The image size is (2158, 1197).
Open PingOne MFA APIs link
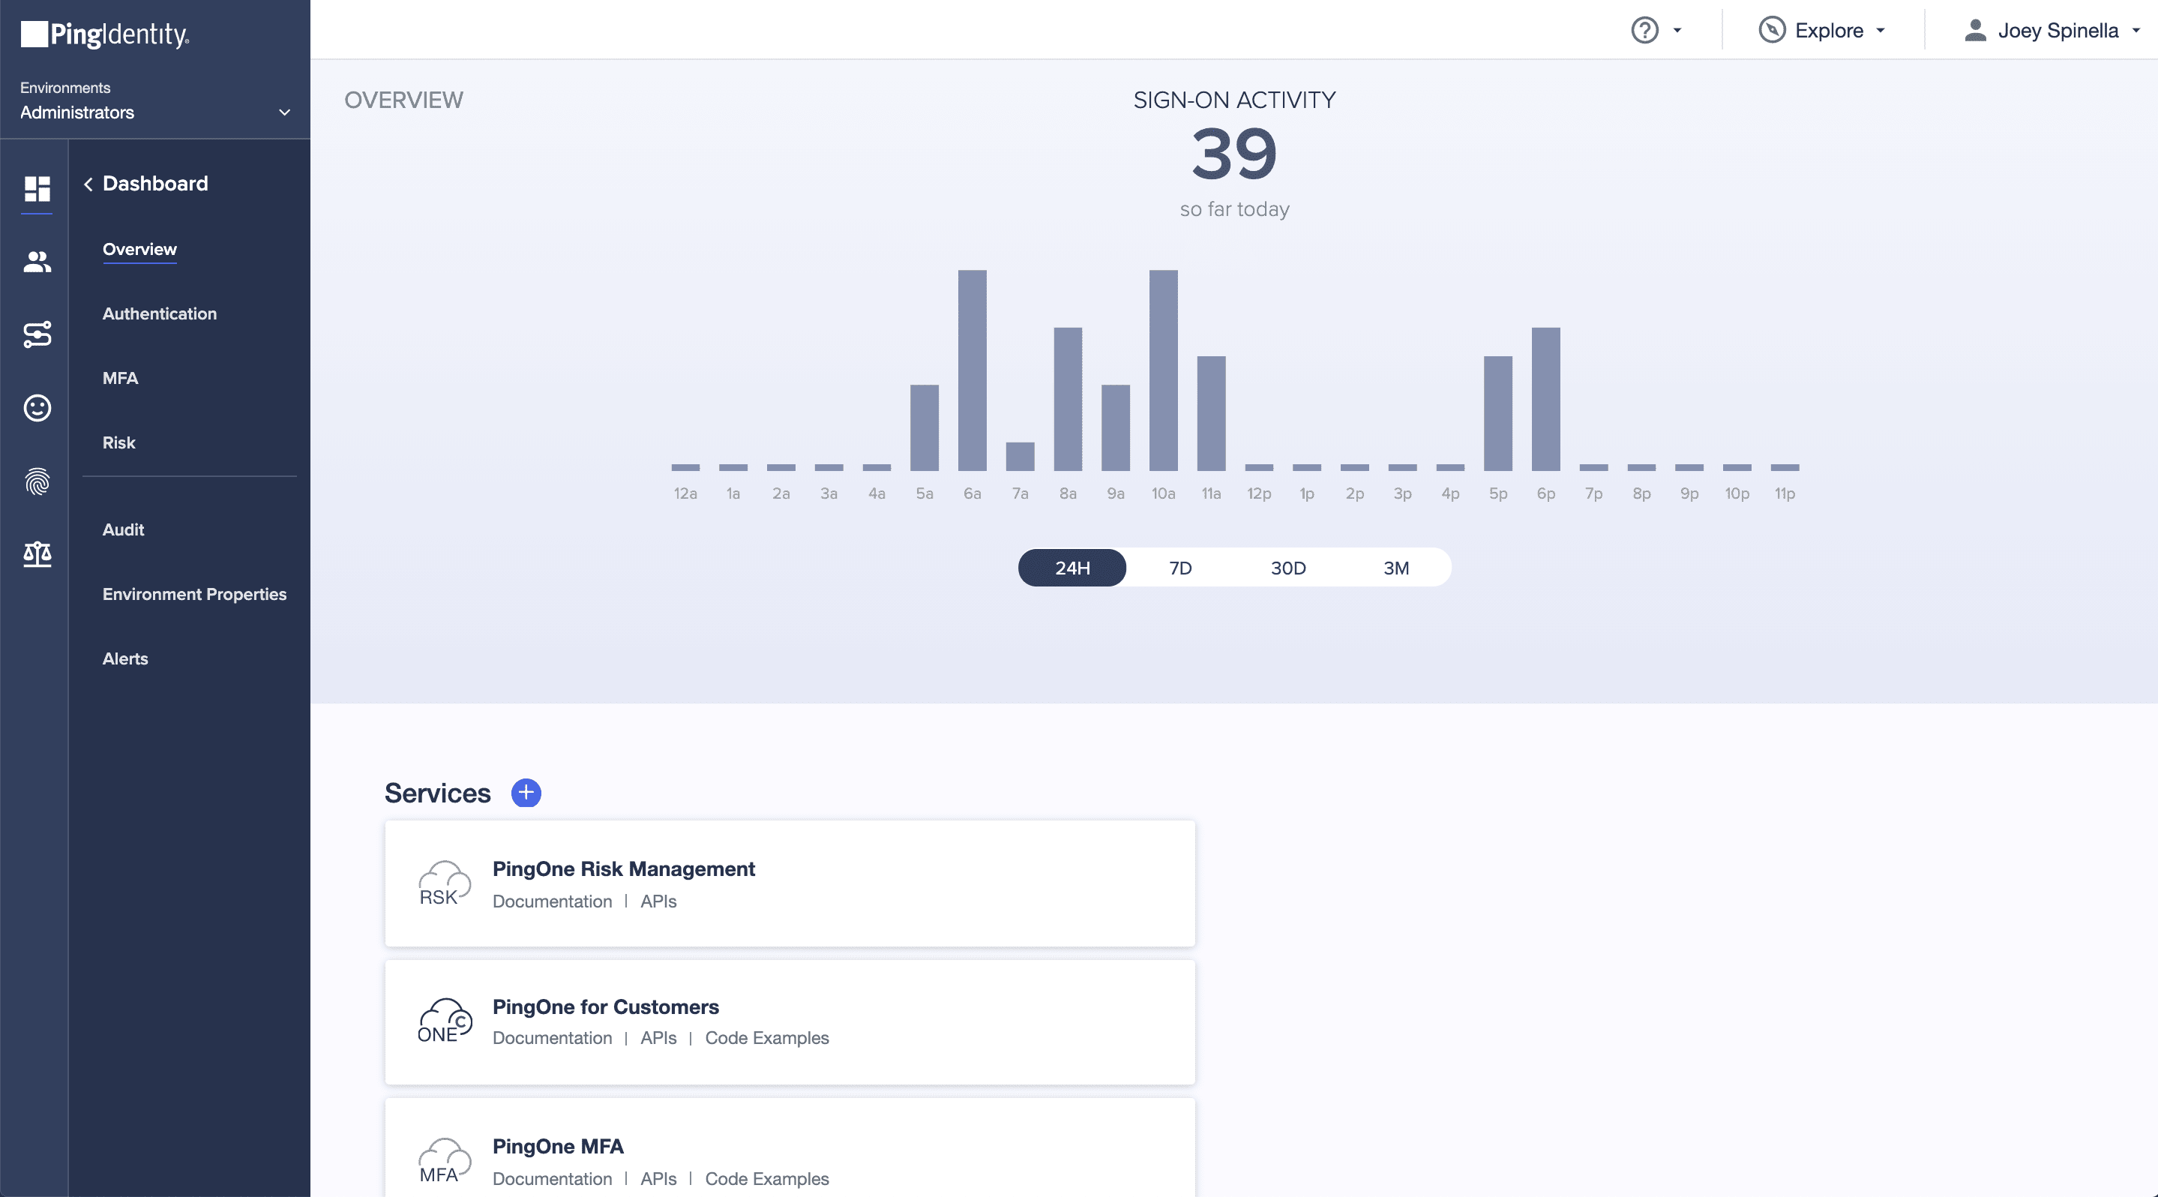point(658,1178)
